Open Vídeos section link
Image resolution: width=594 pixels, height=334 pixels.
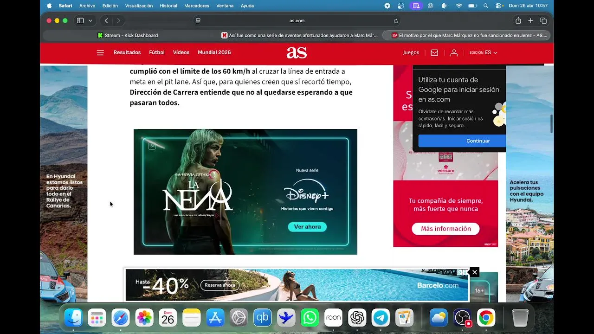[181, 52]
